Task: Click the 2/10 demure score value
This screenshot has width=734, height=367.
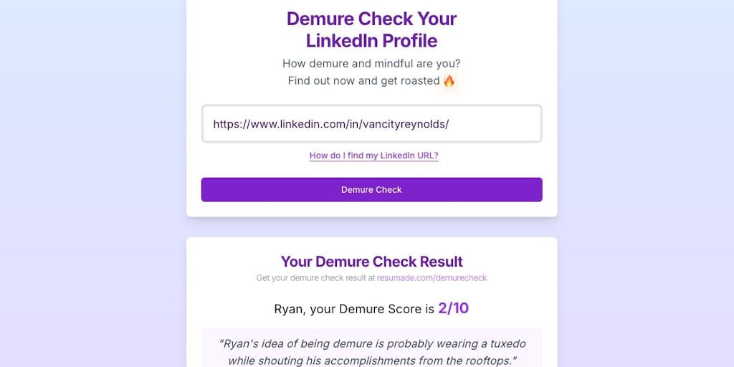Action: (453, 308)
